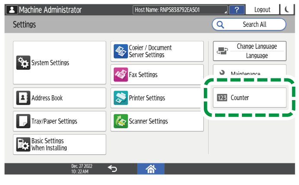
Task: Click the Change Language button
Action: pos(250,51)
